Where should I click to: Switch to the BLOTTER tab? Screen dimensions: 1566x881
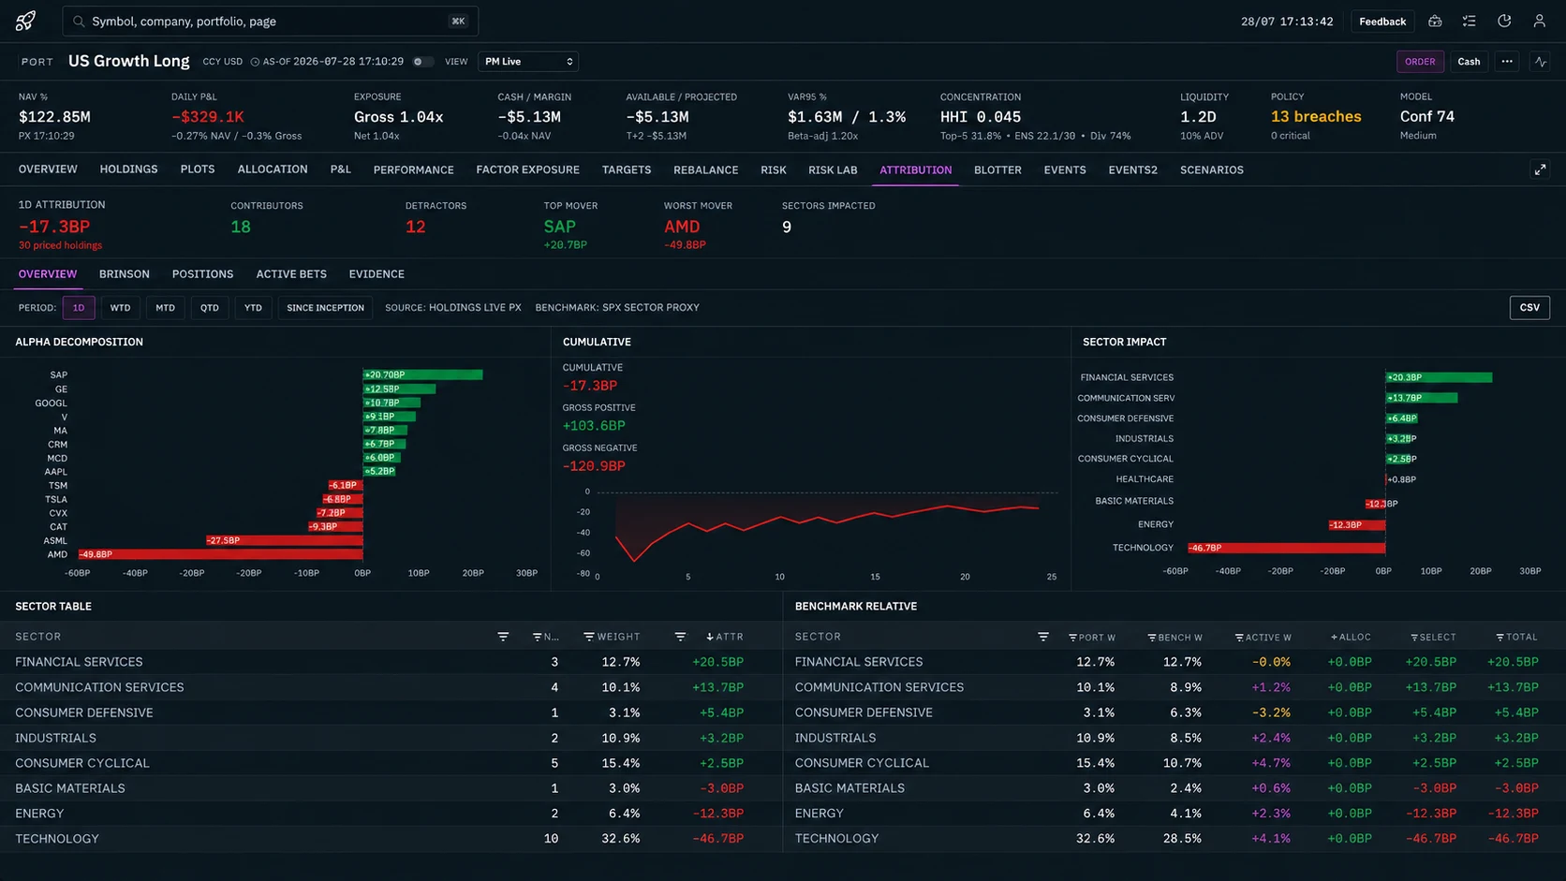997,169
